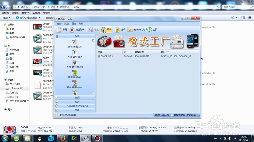The image size is (254, 142).
Task: Open 组织 dropdown in Explorer toolbar
Action: pos(7,18)
